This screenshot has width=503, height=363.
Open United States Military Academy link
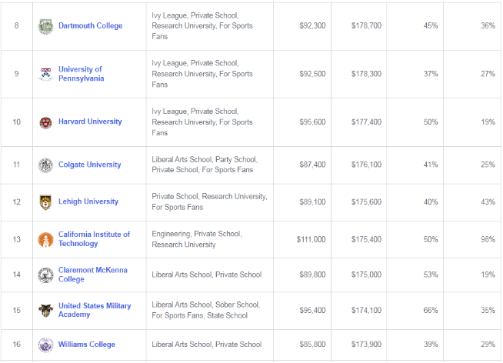tap(95, 310)
